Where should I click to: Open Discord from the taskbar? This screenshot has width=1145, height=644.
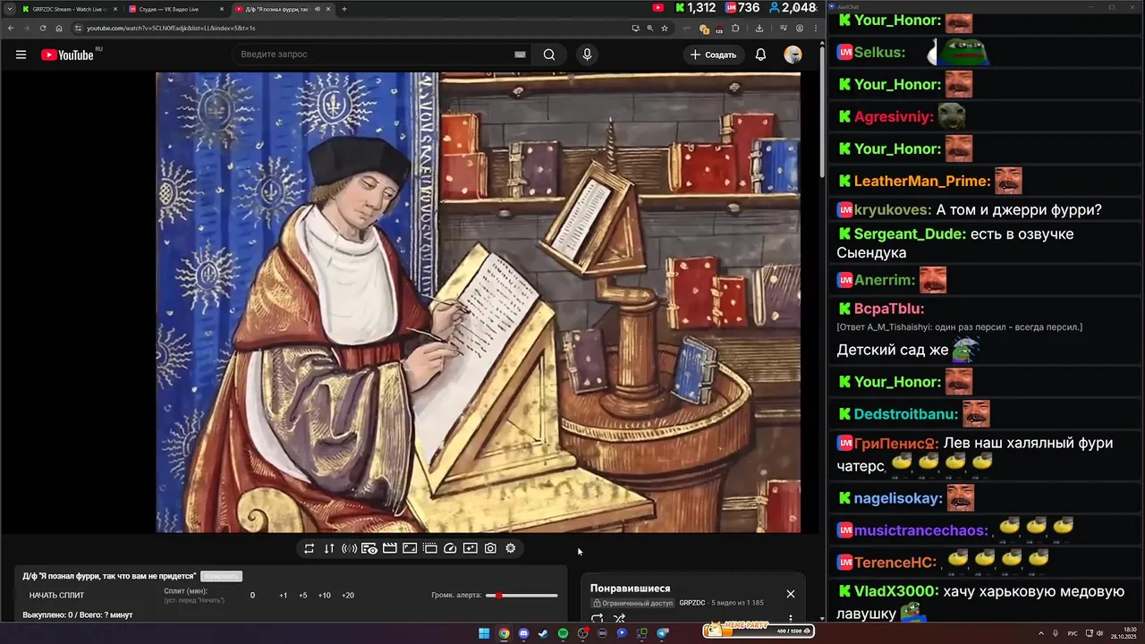pos(523,633)
